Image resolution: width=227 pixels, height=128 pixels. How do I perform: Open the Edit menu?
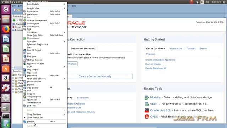point(20,6)
